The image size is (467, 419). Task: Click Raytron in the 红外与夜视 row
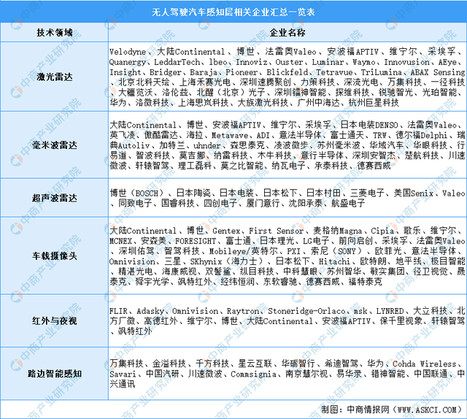[x=243, y=312]
